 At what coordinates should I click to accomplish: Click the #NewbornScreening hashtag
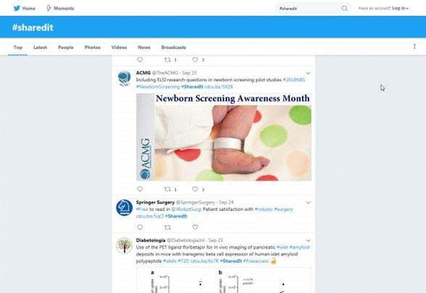(x=158, y=86)
